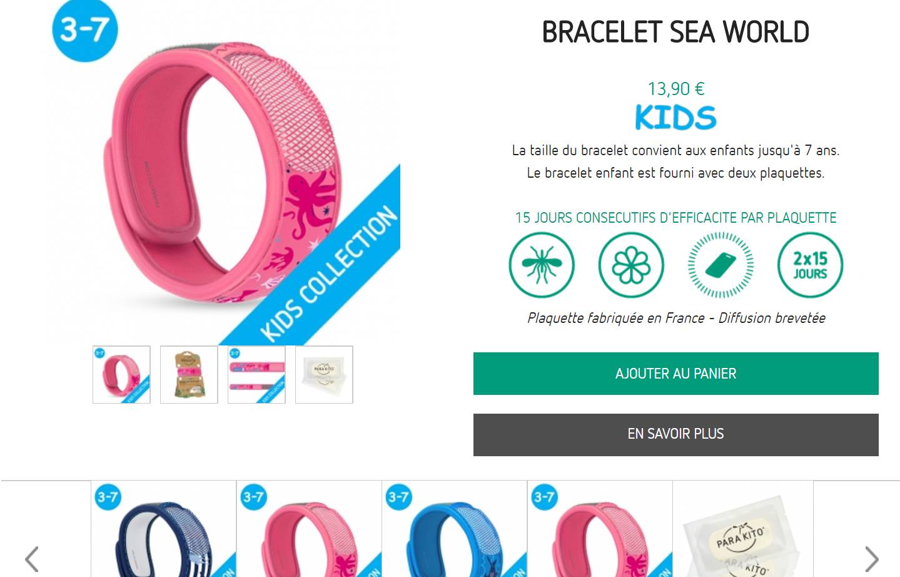Click the blue 3-7 age badge on main image
The height and width of the screenshot is (577, 900).
pos(84,29)
